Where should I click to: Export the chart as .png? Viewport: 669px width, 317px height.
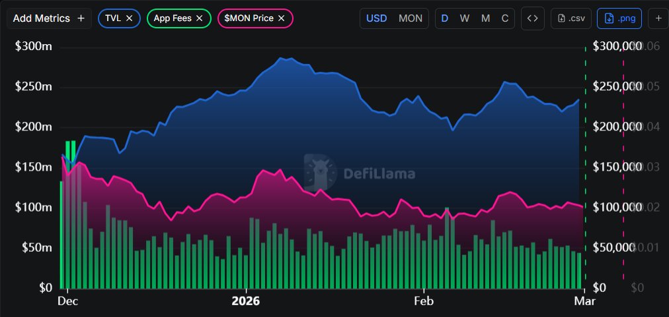click(619, 18)
